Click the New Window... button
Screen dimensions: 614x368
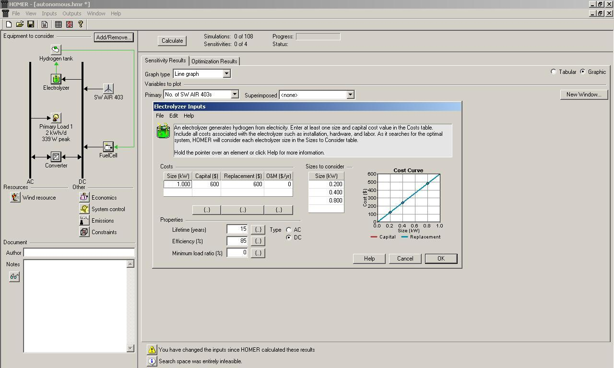tap(584, 95)
